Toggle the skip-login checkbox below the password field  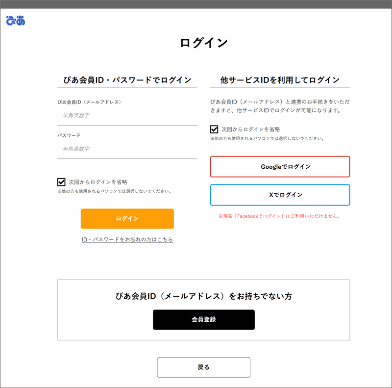(x=61, y=182)
